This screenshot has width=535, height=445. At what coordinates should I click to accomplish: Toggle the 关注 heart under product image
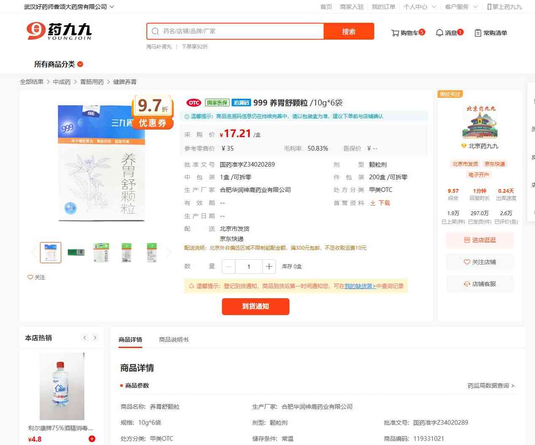30,277
